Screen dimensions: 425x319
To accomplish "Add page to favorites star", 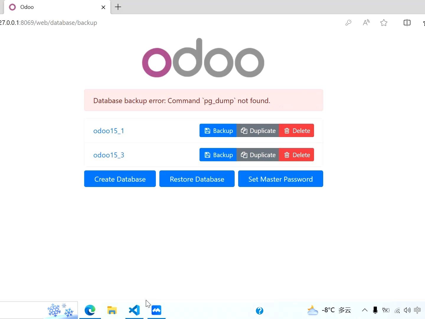I will [384, 23].
